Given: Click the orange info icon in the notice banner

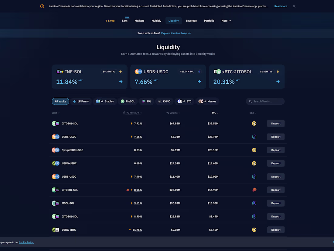Looking at the screenshot, I should pyautogui.click(x=42, y=6).
